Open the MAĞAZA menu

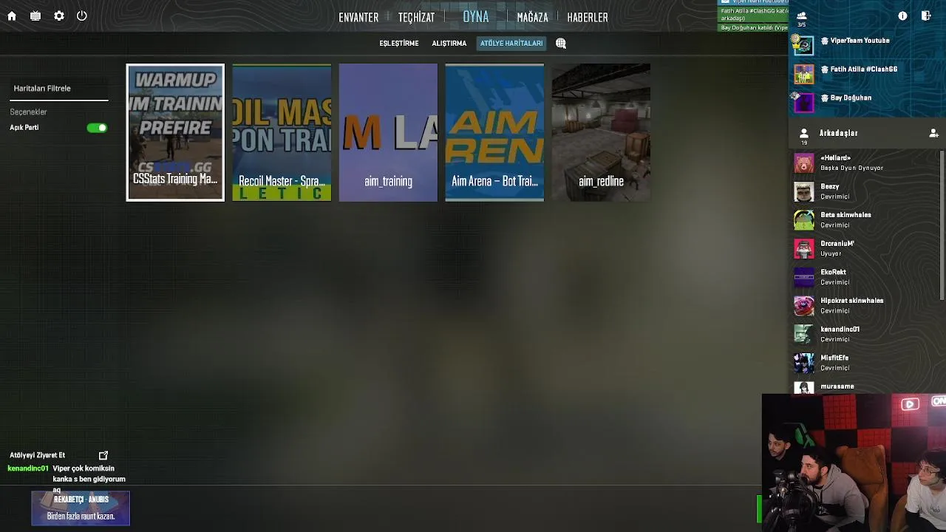pyautogui.click(x=532, y=17)
